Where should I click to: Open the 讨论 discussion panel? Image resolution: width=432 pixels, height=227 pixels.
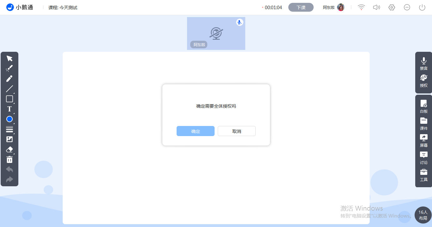coord(423,158)
